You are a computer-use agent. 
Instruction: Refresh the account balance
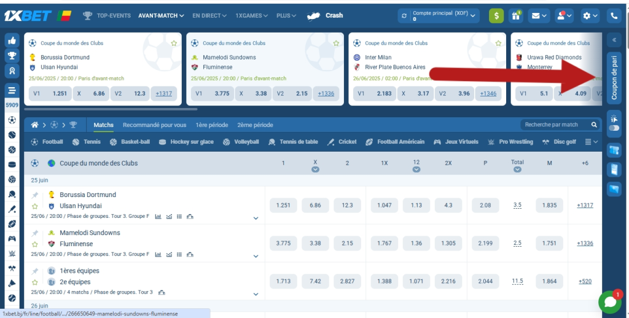tap(404, 15)
